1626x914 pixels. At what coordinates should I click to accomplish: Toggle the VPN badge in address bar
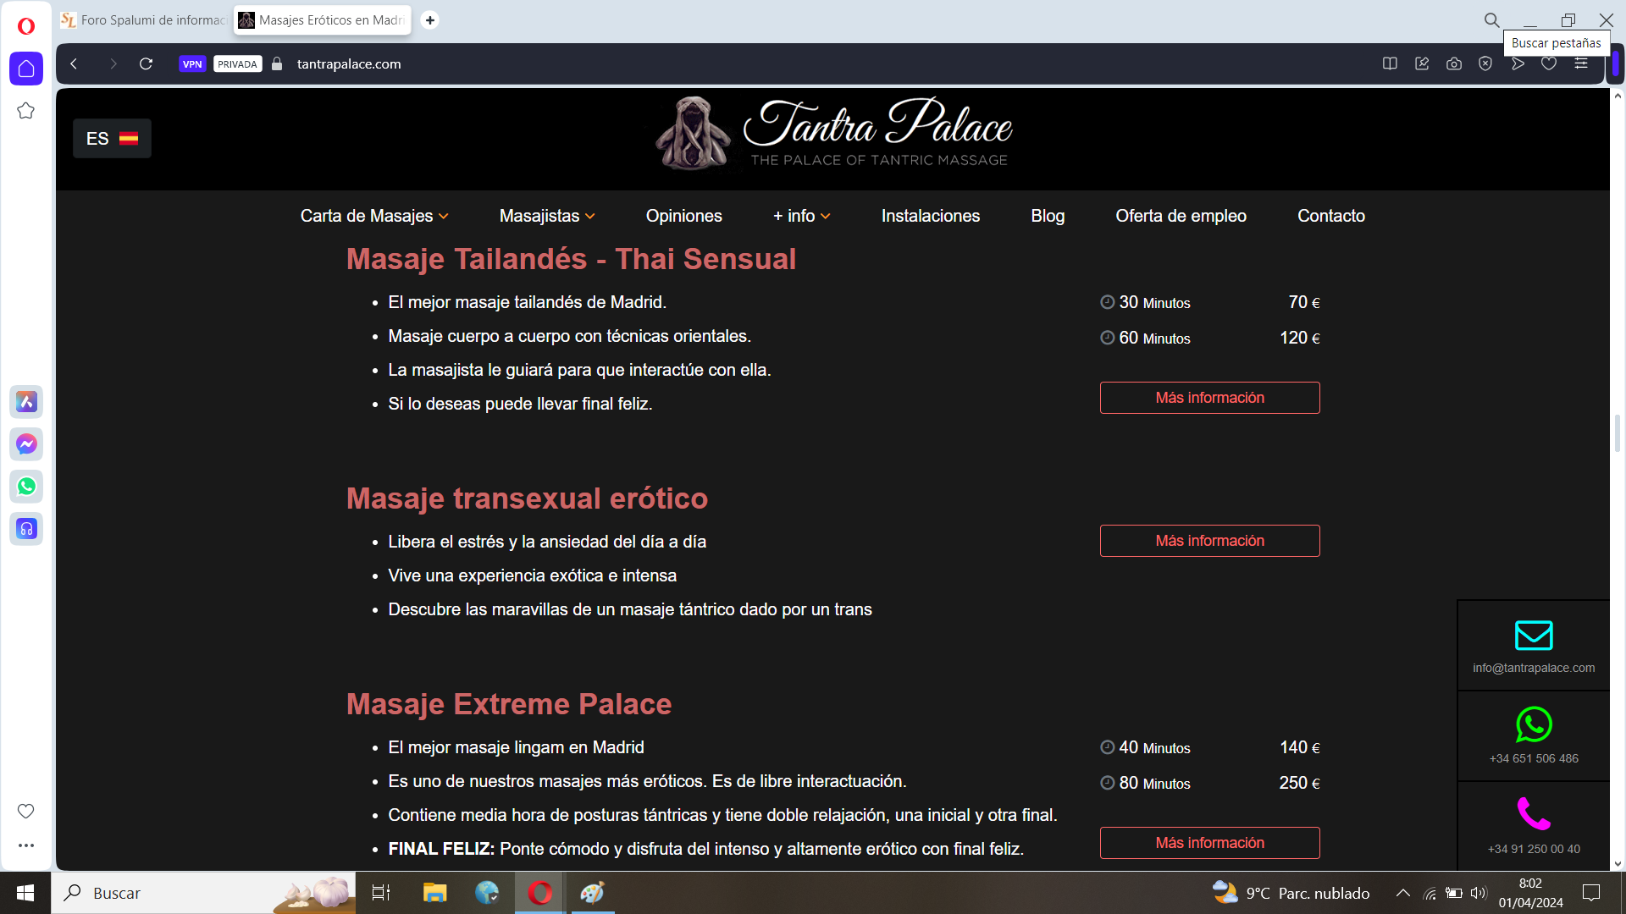(192, 63)
